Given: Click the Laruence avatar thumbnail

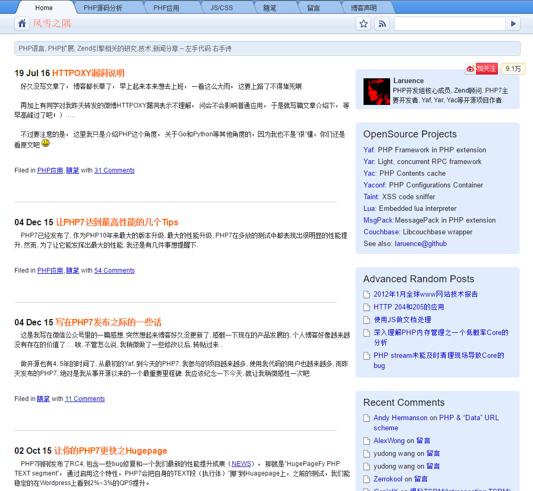Looking at the screenshot, I should [377, 92].
